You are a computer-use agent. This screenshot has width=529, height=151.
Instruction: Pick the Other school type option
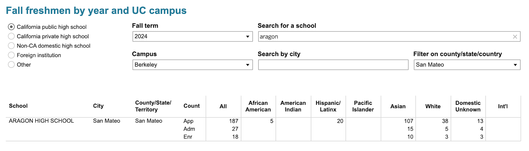click(x=11, y=65)
